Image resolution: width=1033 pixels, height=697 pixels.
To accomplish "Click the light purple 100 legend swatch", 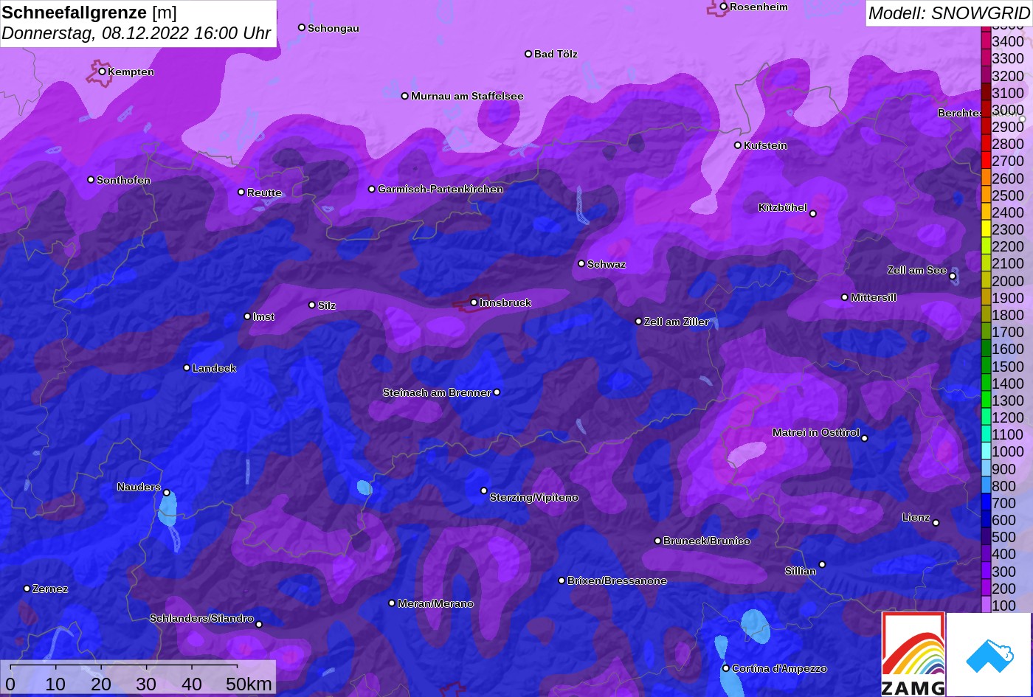I will (x=986, y=605).
